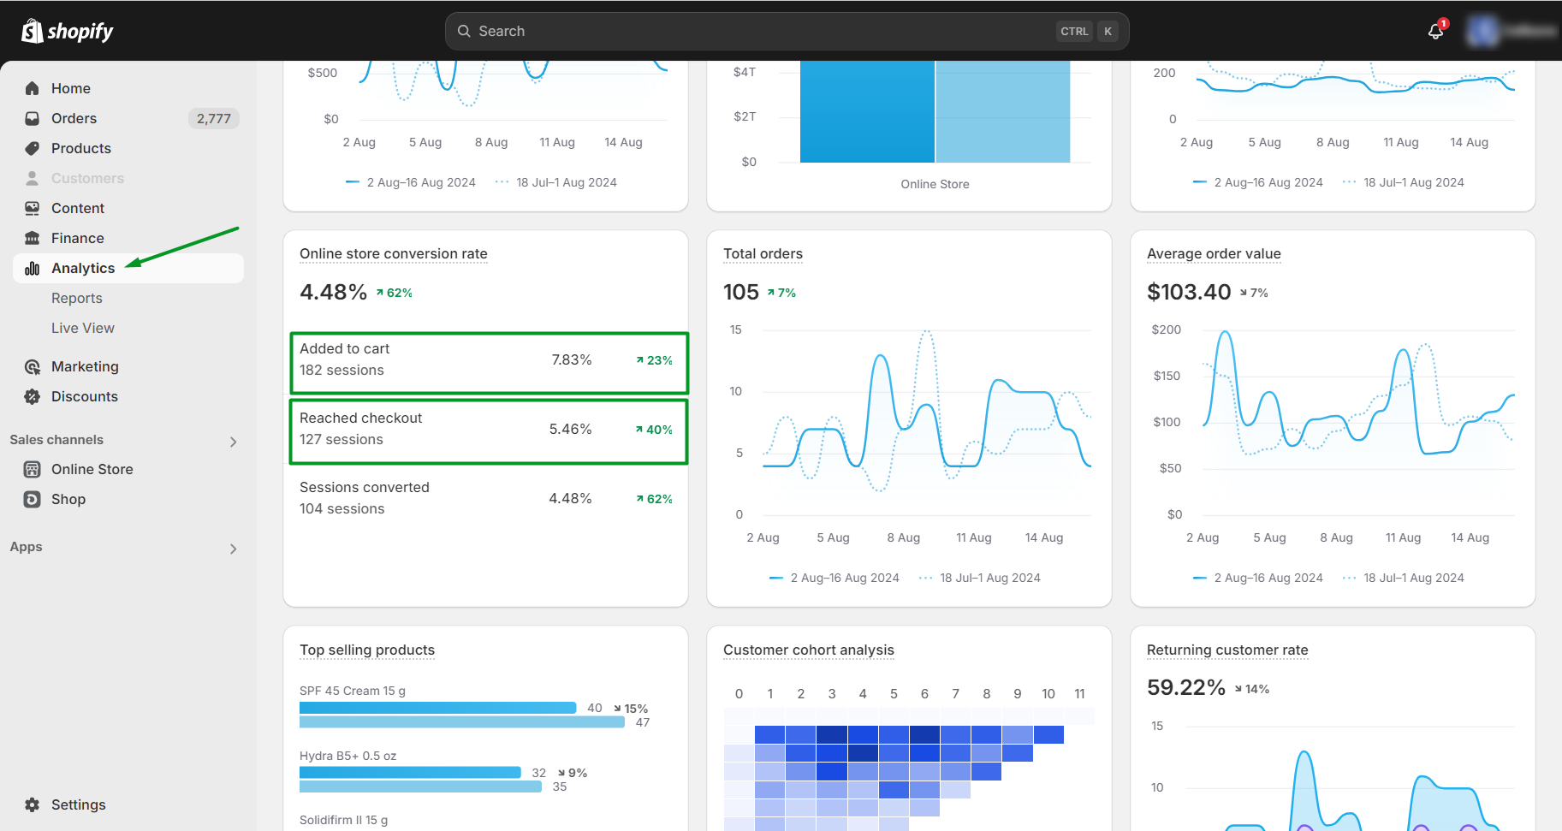Viewport: 1562px width, 831px height.
Task: Open Total orders report
Action: pyautogui.click(x=763, y=253)
